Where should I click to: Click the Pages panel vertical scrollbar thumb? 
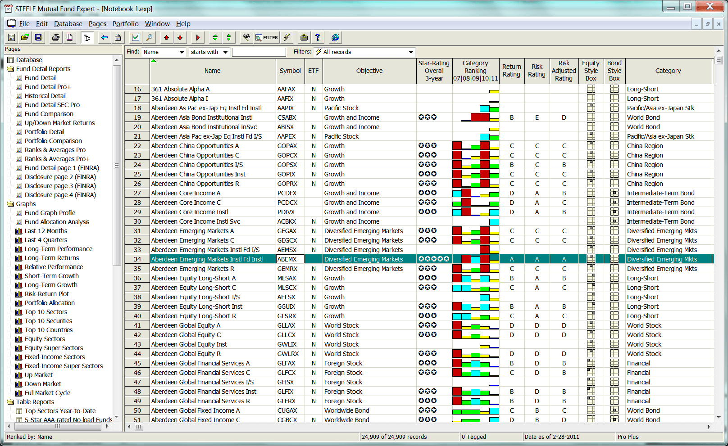[117, 166]
